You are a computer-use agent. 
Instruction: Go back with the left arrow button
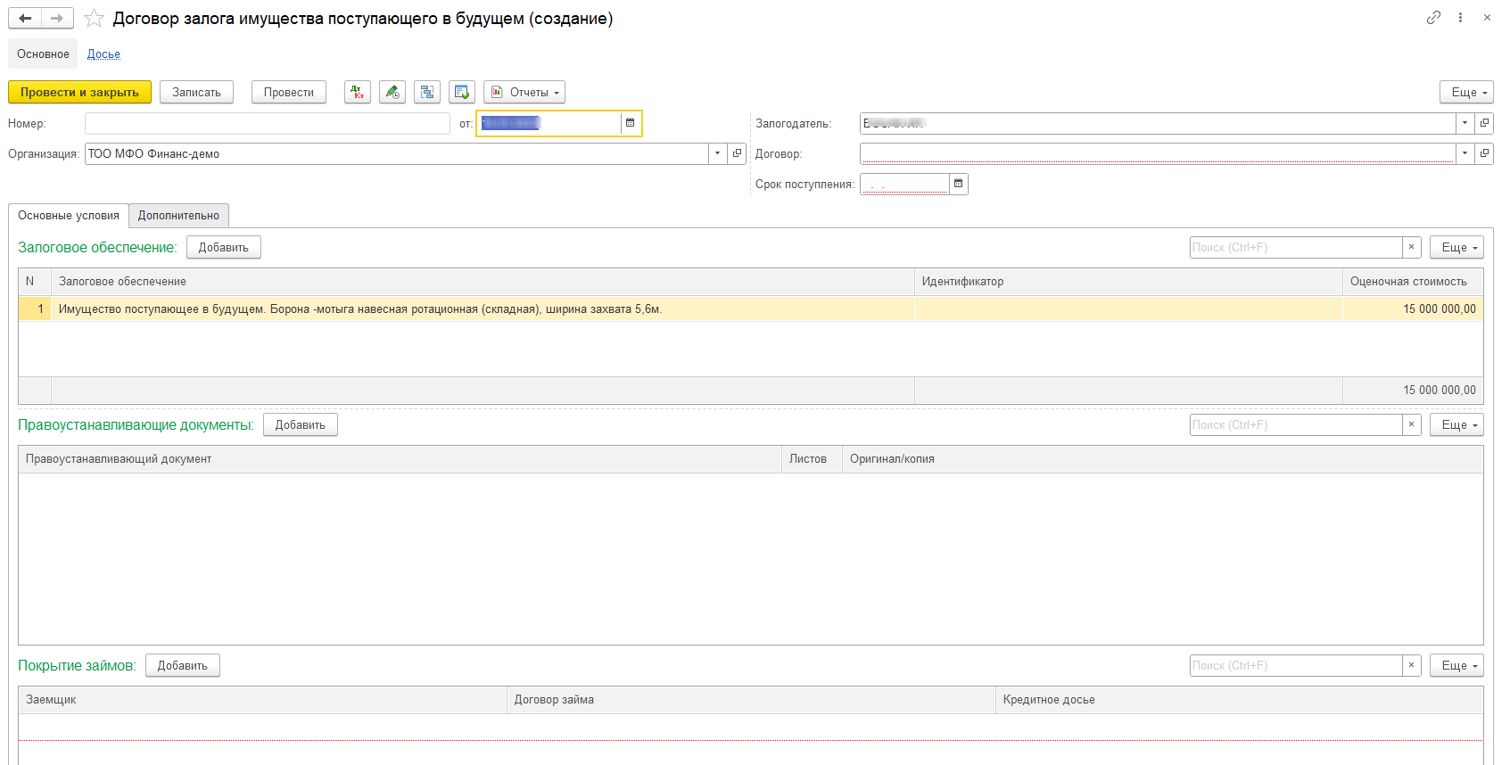pyautogui.click(x=25, y=18)
